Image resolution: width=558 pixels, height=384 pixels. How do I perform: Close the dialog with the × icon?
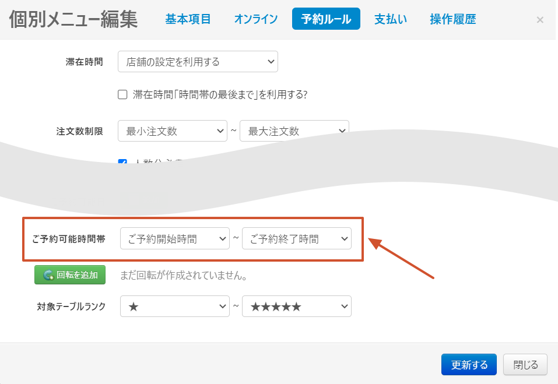coord(540,20)
